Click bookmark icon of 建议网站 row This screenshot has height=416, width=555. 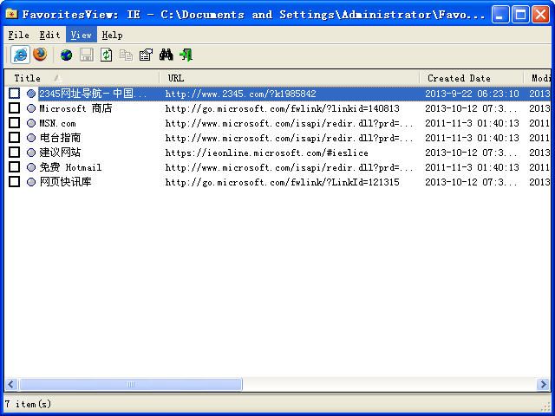(31, 153)
